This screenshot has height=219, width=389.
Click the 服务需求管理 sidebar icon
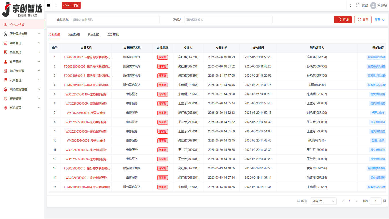(5, 34)
